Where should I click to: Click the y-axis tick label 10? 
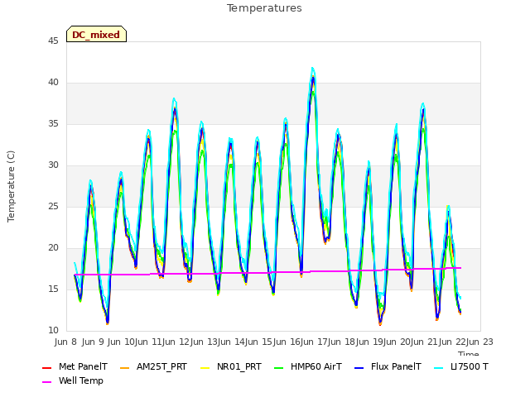[x=53, y=331]
